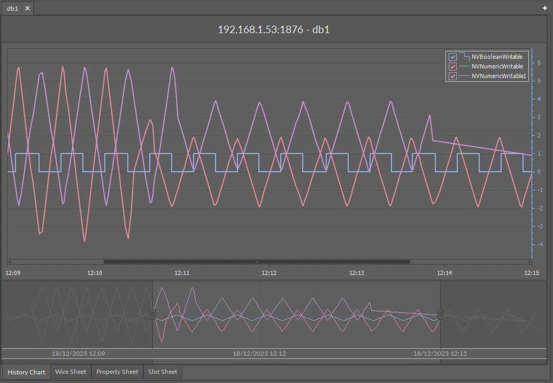This screenshot has height=383, width=553.
Task: Click the NVNumericWritable pink line legend icon
Action: click(463, 66)
